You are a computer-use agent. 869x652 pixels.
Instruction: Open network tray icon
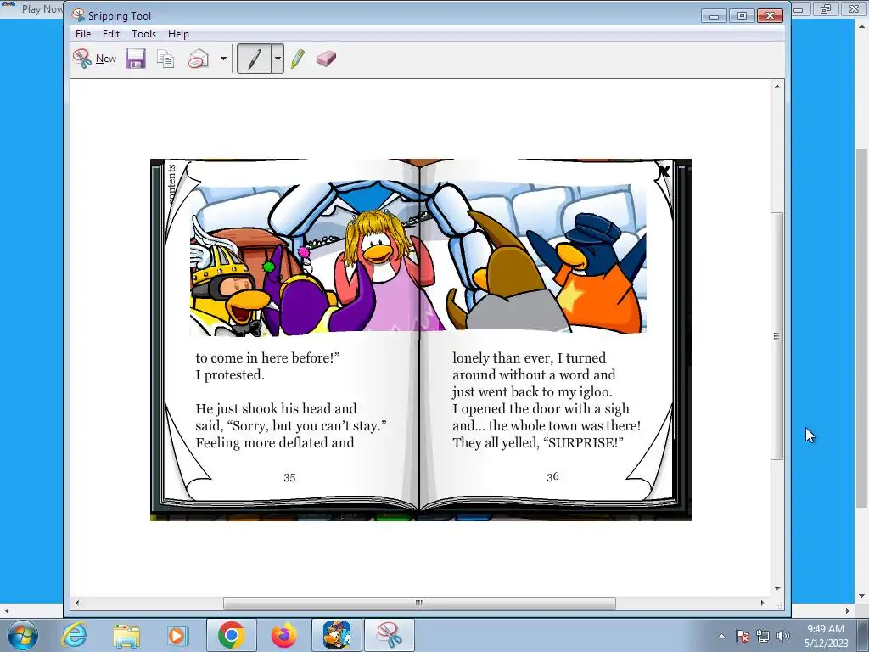[763, 636]
